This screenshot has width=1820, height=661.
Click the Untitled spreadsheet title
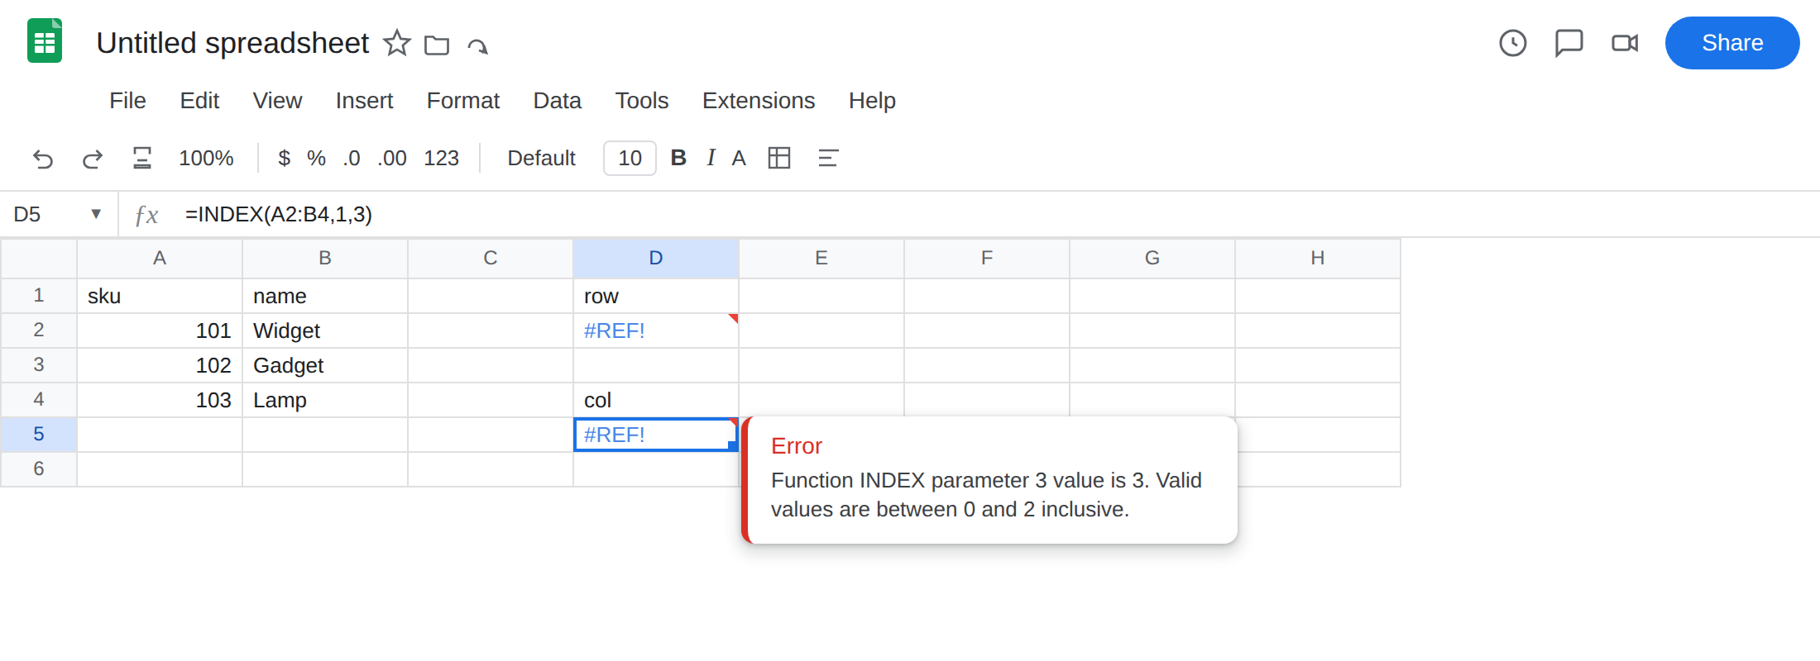click(232, 43)
